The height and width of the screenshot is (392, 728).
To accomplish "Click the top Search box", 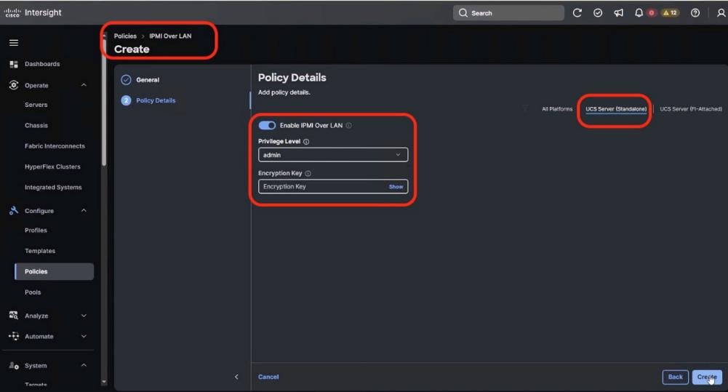I will 508,13.
